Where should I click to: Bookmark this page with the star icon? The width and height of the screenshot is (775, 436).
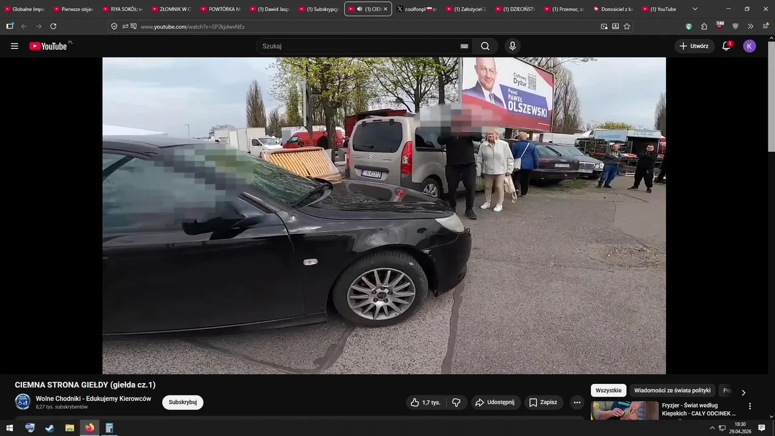coord(627,26)
